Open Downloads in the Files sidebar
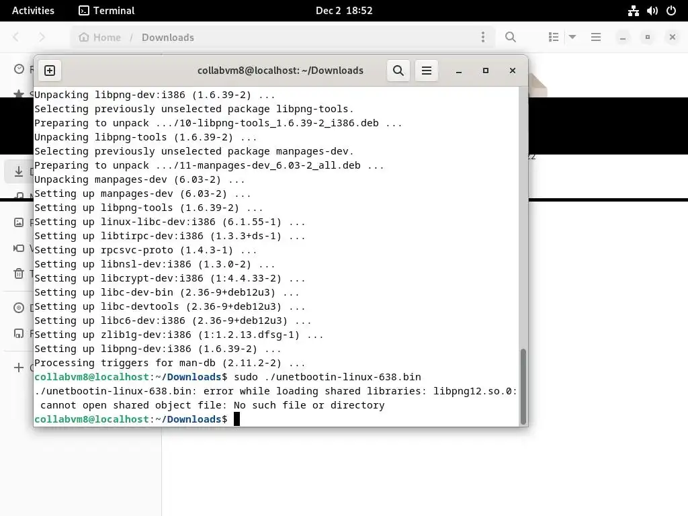This screenshot has width=688, height=516. [19, 171]
